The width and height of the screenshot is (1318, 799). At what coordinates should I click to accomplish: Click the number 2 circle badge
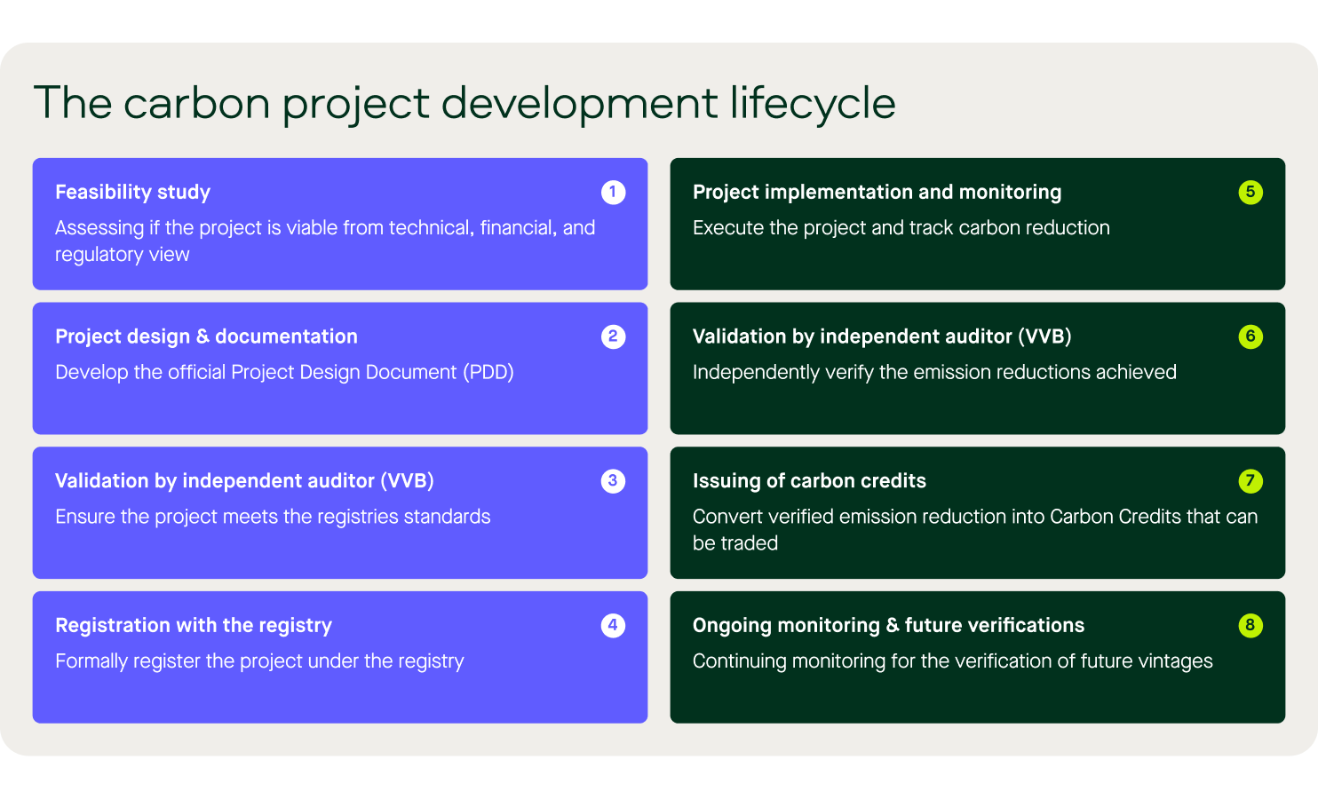[613, 337]
